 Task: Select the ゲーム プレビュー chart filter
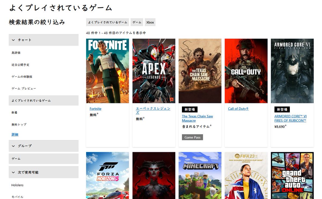click(x=24, y=88)
